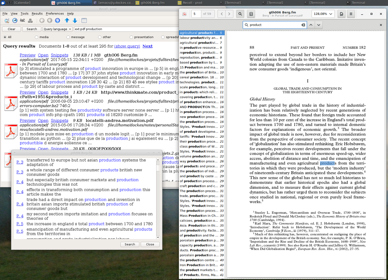Viewport: 388px width, 280px height.
Task: Open the Preferences menu in Recoll
Action: click(55, 14)
